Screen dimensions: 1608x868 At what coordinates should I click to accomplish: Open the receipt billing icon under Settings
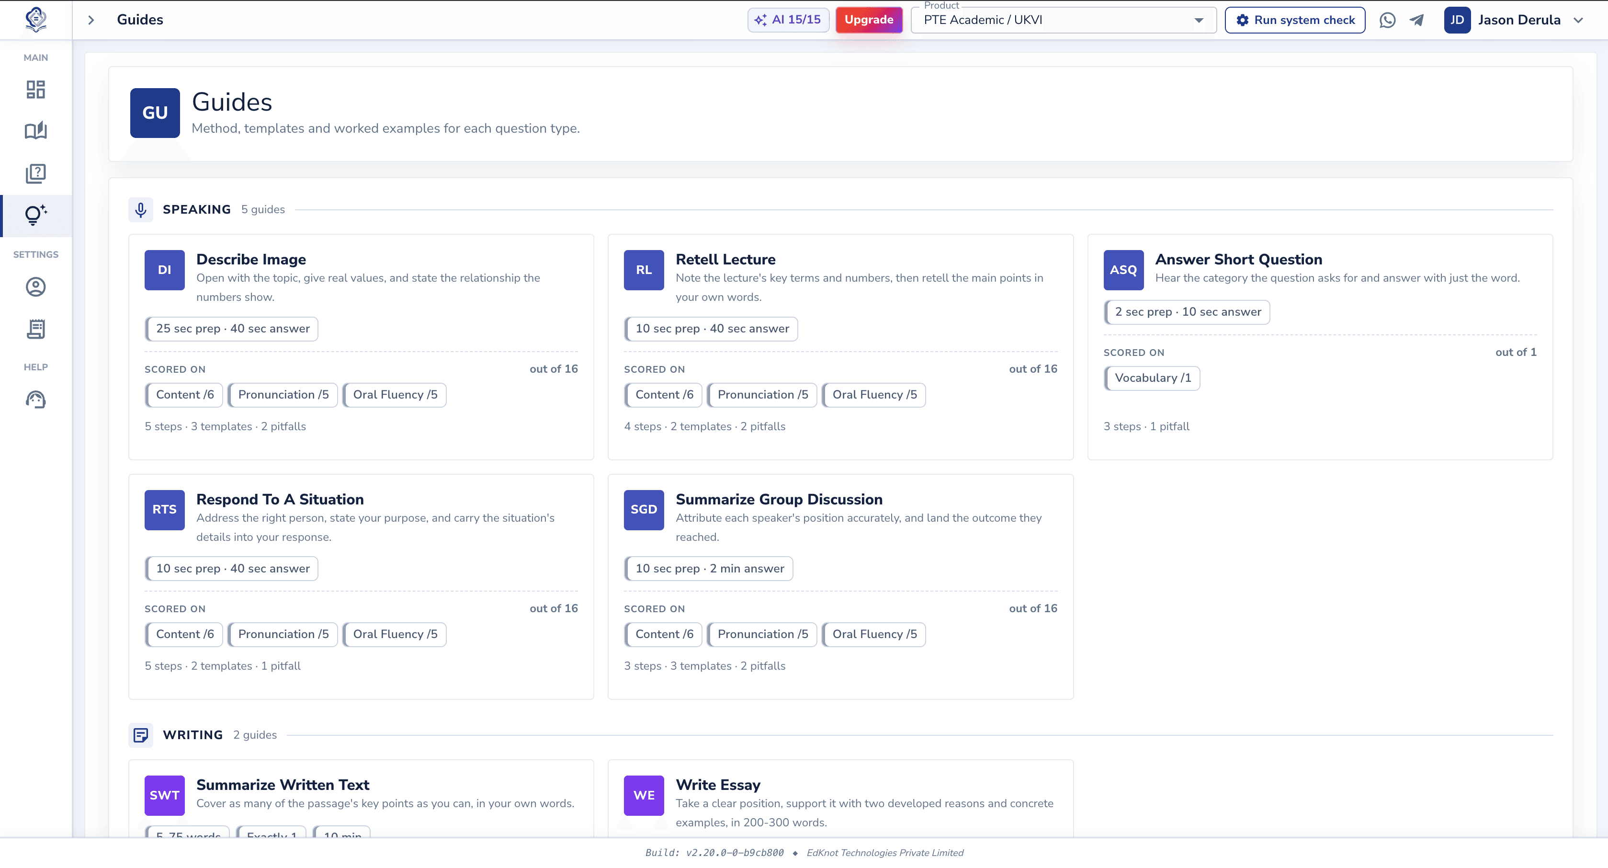(35, 329)
